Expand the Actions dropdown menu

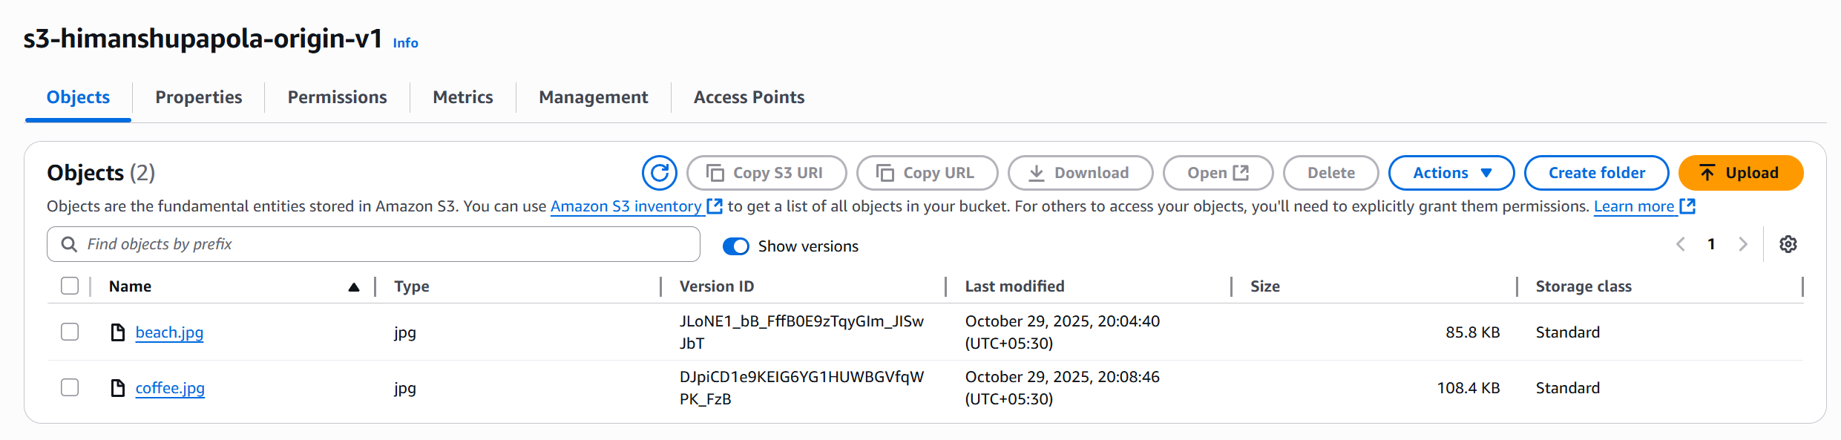pyautogui.click(x=1451, y=173)
